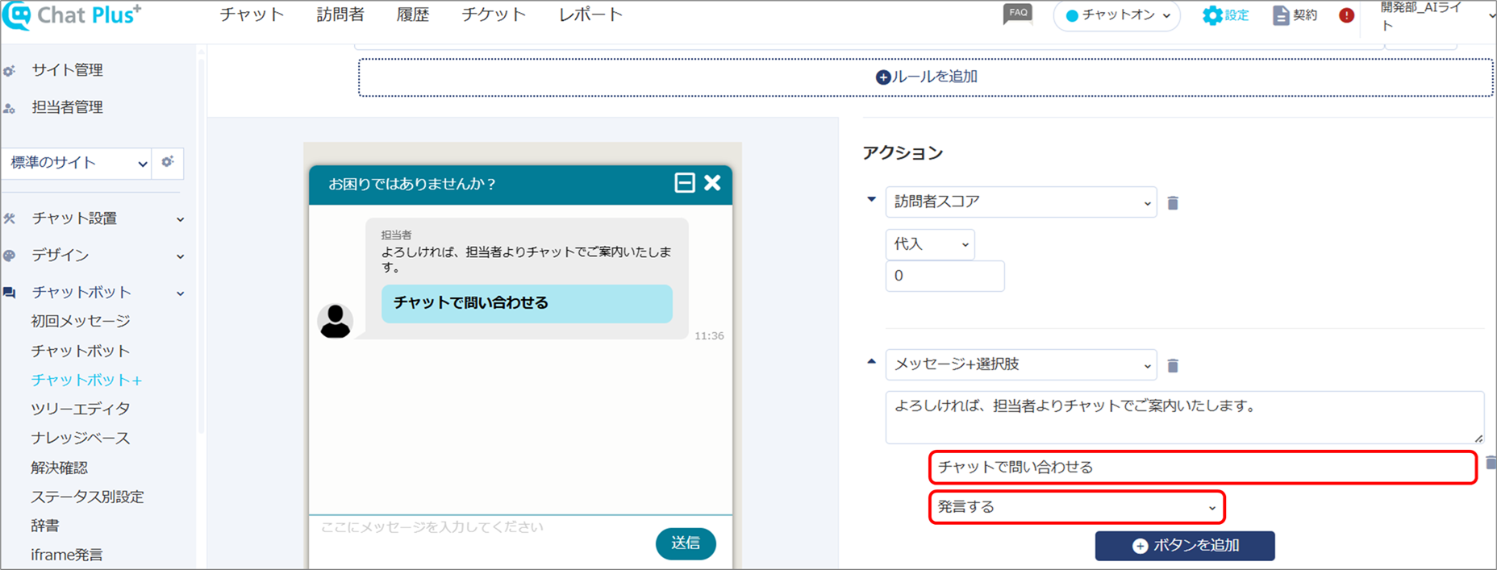The height and width of the screenshot is (570, 1497).
Task: Click the デザイン palette icon
Action: coord(10,256)
